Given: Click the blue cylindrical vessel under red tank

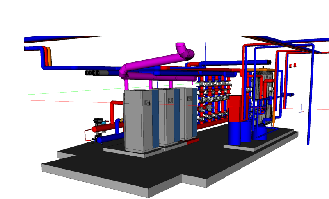Looking at the screenshot, I should [x=234, y=133].
